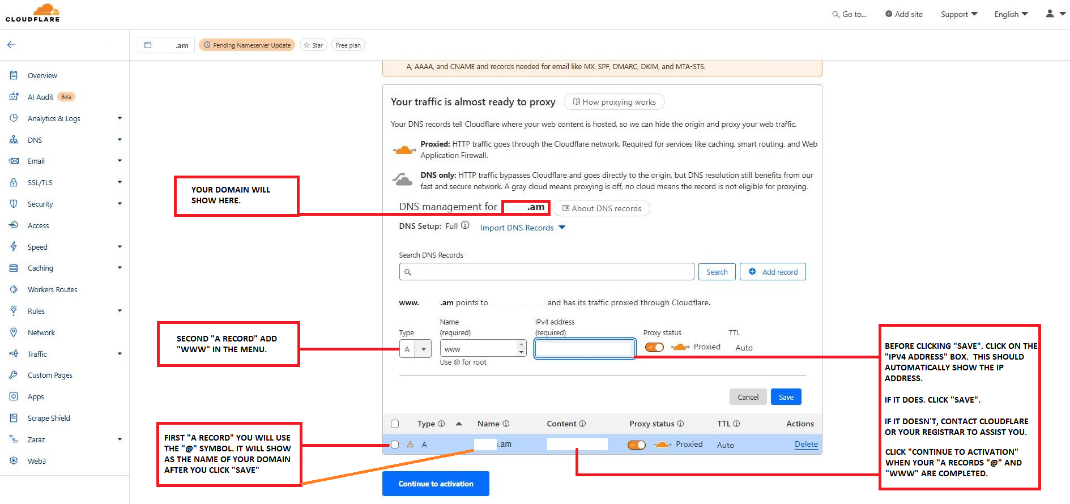Click the Caching drive icon

tap(14, 268)
